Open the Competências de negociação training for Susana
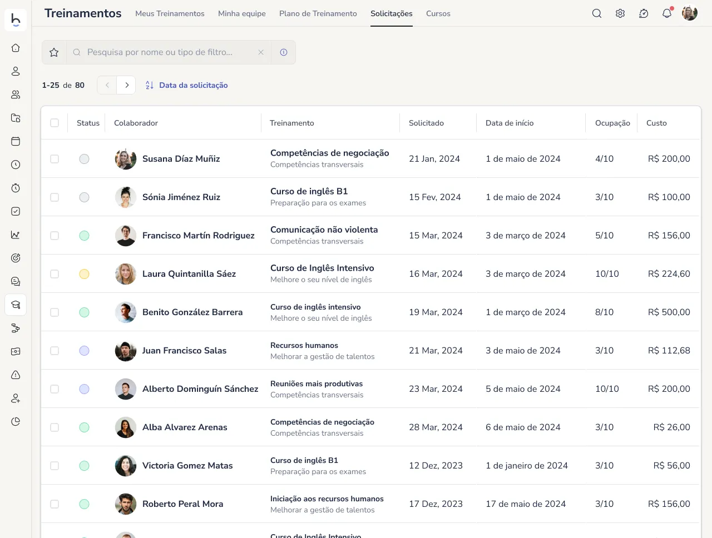712x538 pixels. pos(330,153)
